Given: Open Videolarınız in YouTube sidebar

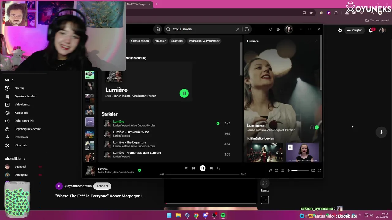Looking at the screenshot, I should point(21,105).
